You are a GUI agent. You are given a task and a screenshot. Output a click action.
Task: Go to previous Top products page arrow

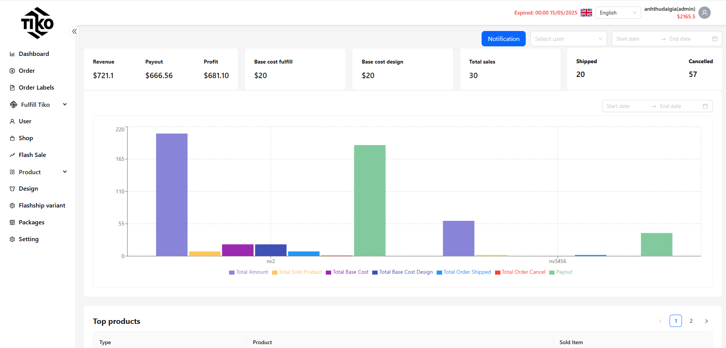click(x=660, y=321)
